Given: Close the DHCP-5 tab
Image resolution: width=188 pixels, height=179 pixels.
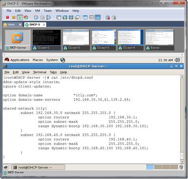Looking at the screenshot, I should click(x=44, y=25).
